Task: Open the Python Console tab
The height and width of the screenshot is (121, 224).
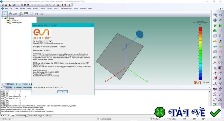Action: click(x=45, y=116)
